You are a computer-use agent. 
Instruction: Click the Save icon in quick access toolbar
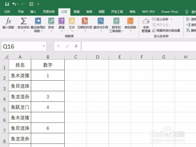(7, 4)
